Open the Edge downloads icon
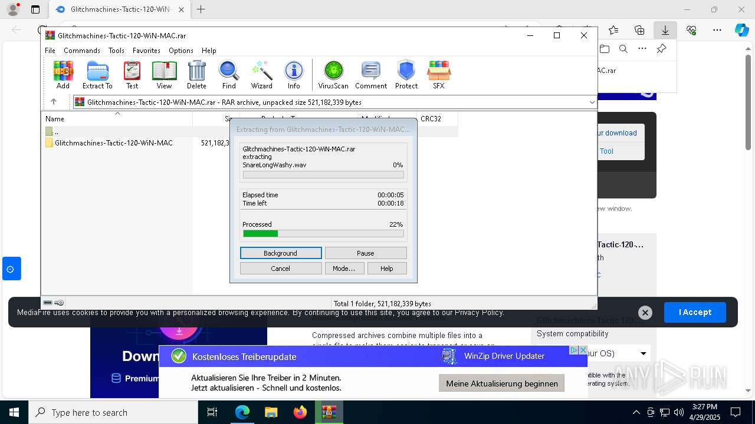 pos(665,30)
